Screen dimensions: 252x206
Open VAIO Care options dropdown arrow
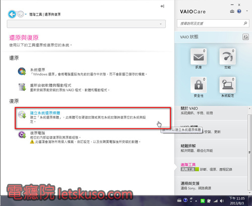point(247,11)
